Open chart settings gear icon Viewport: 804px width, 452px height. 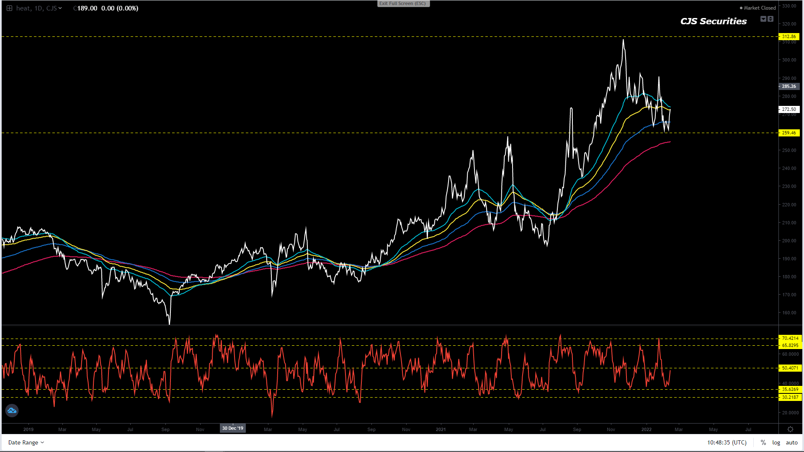click(x=790, y=429)
